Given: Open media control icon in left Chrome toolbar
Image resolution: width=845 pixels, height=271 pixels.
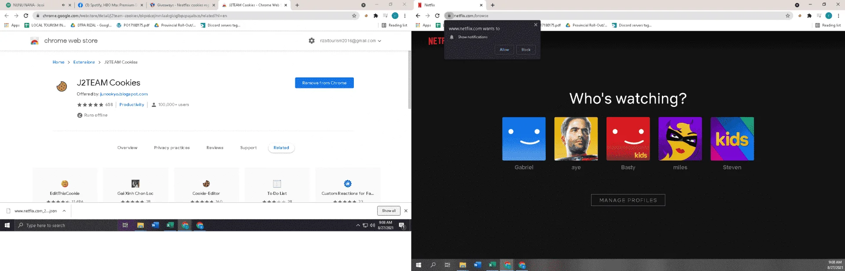Looking at the screenshot, I should click(385, 15).
